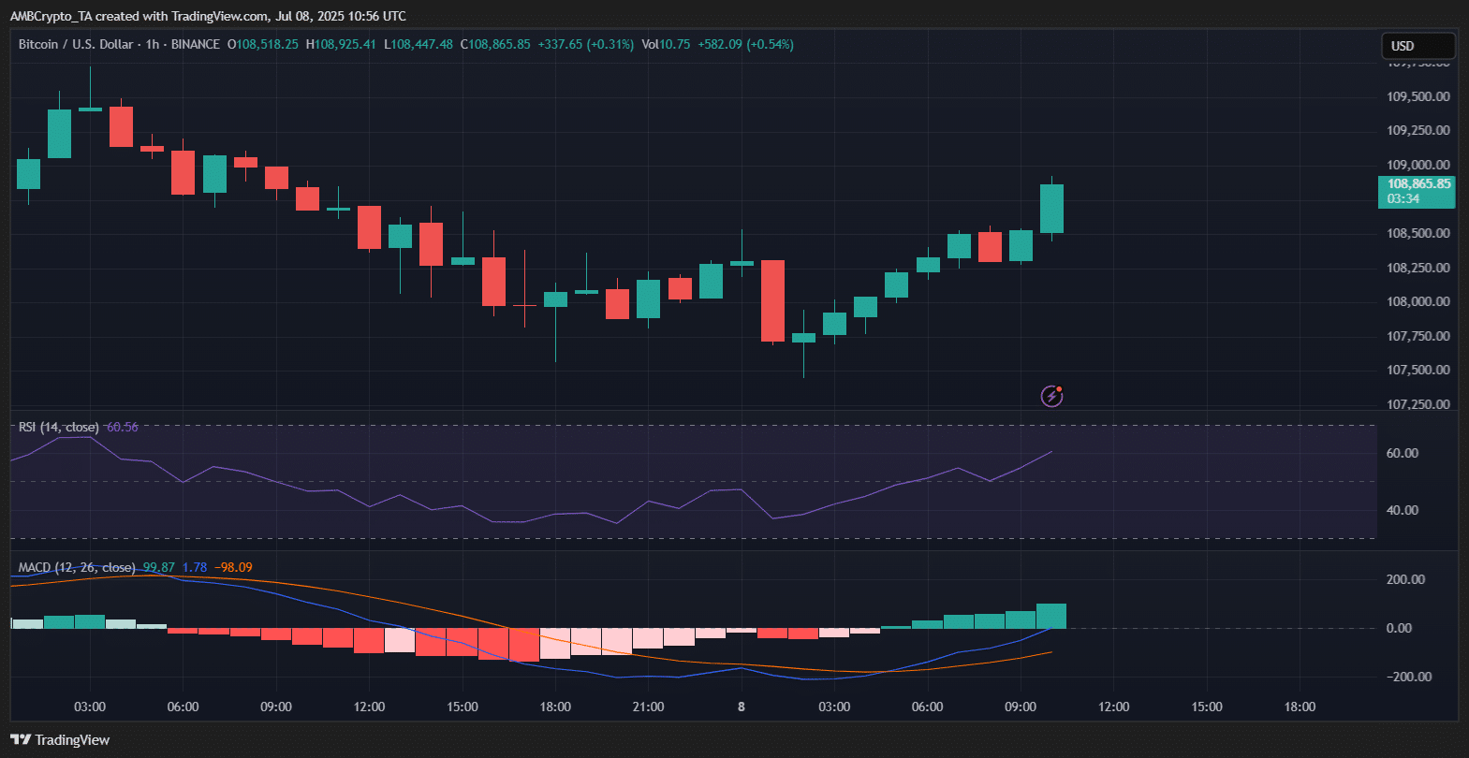This screenshot has height=758, width=1469.
Task: Open the USD currency selector
Action: (x=1418, y=46)
